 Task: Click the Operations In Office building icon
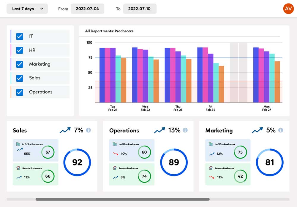(x=115, y=144)
